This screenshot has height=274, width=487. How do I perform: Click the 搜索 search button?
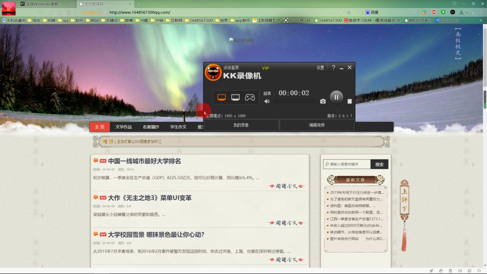point(379,164)
